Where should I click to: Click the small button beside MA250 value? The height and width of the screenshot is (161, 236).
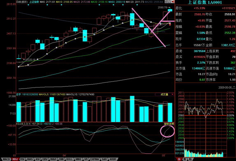click(x=168, y=2)
